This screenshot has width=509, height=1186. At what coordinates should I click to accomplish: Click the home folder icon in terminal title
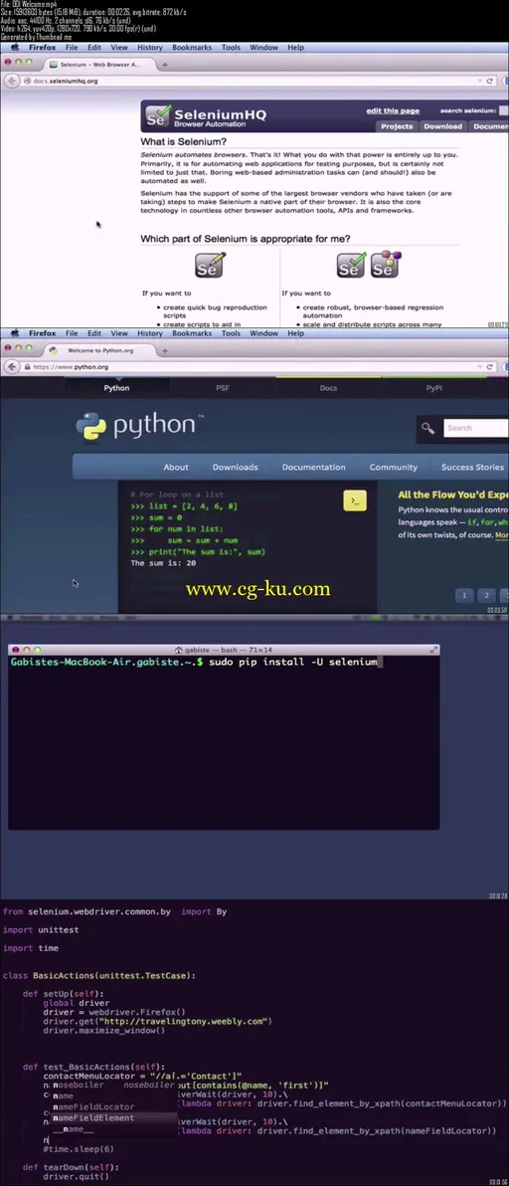(x=179, y=650)
